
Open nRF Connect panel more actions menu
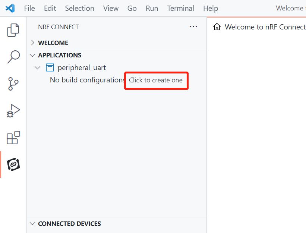pyautogui.click(x=193, y=26)
